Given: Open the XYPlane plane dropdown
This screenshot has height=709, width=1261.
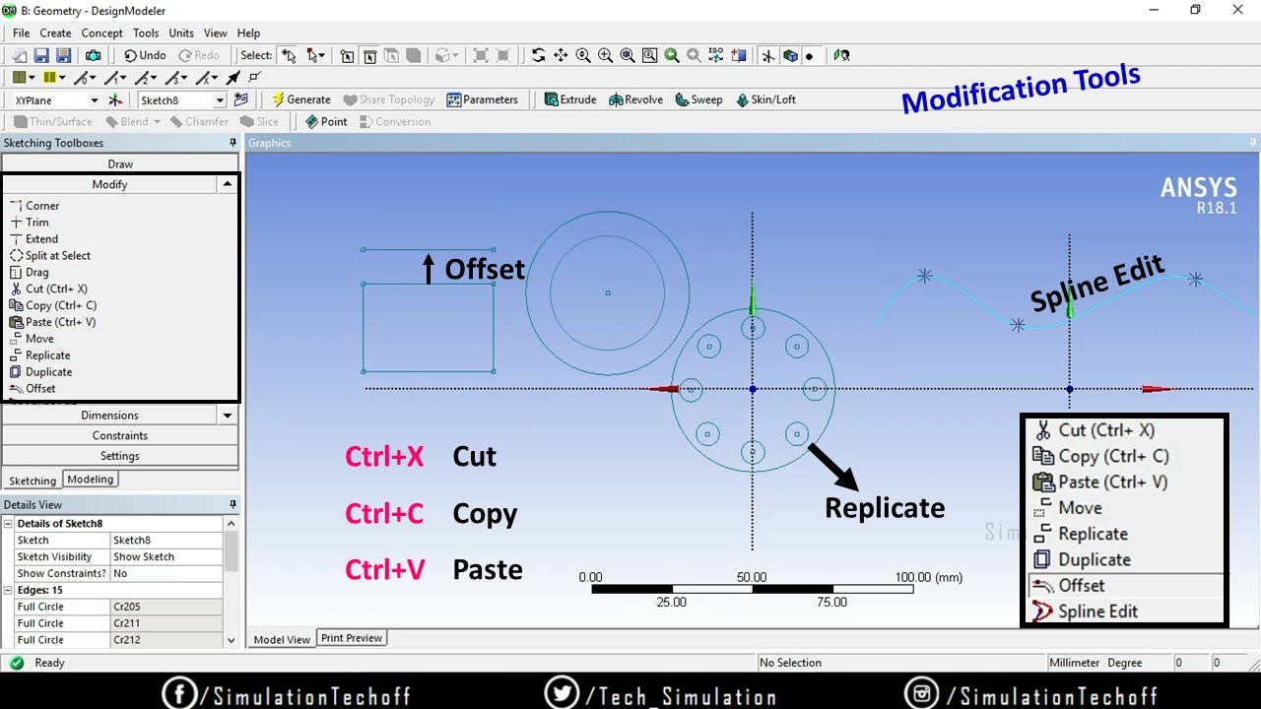Looking at the screenshot, I should click(95, 100).
